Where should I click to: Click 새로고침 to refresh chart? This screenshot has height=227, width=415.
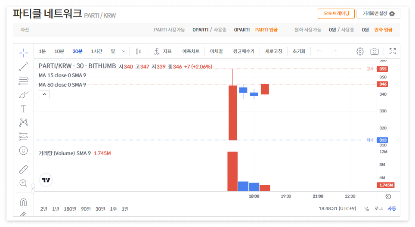point(274,51)
